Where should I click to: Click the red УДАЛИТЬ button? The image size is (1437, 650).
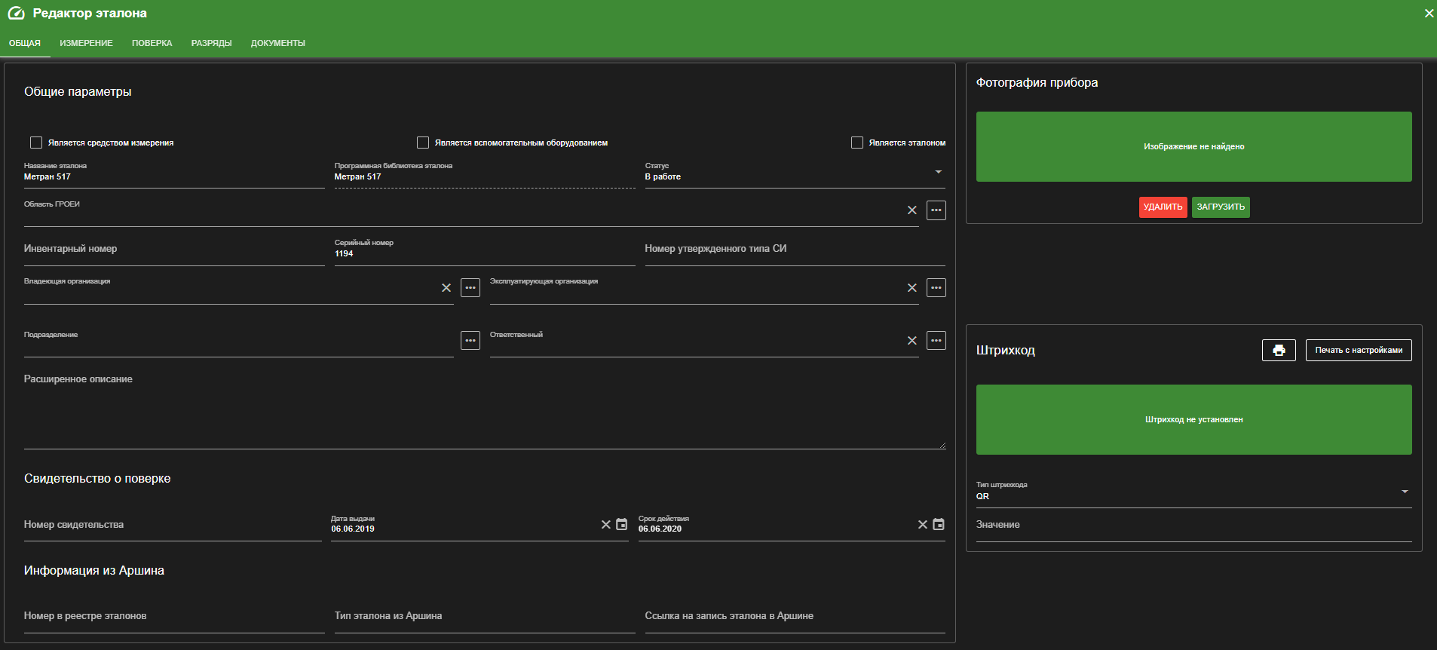[x=1163, y=207]
